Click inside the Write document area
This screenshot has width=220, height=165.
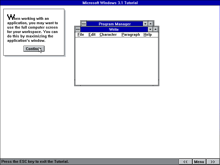click(x=117, y=61)
